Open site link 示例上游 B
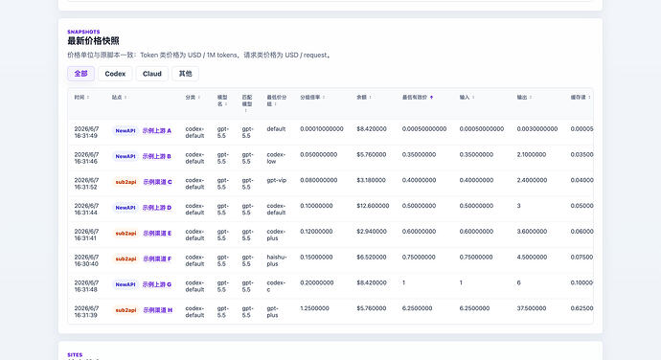661x360 pixels. (x=157, y=156)
